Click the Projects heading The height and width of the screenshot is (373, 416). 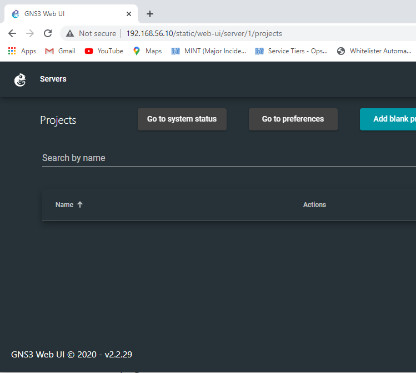point(58,120)
